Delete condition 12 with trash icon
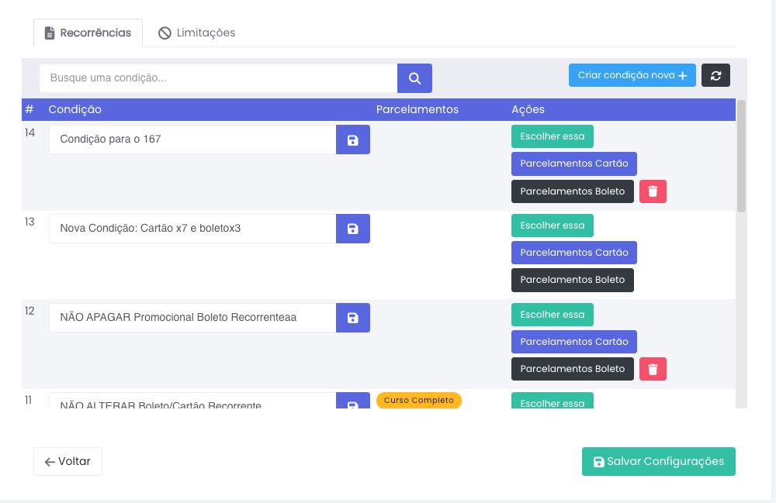 (x=653, y=369)
